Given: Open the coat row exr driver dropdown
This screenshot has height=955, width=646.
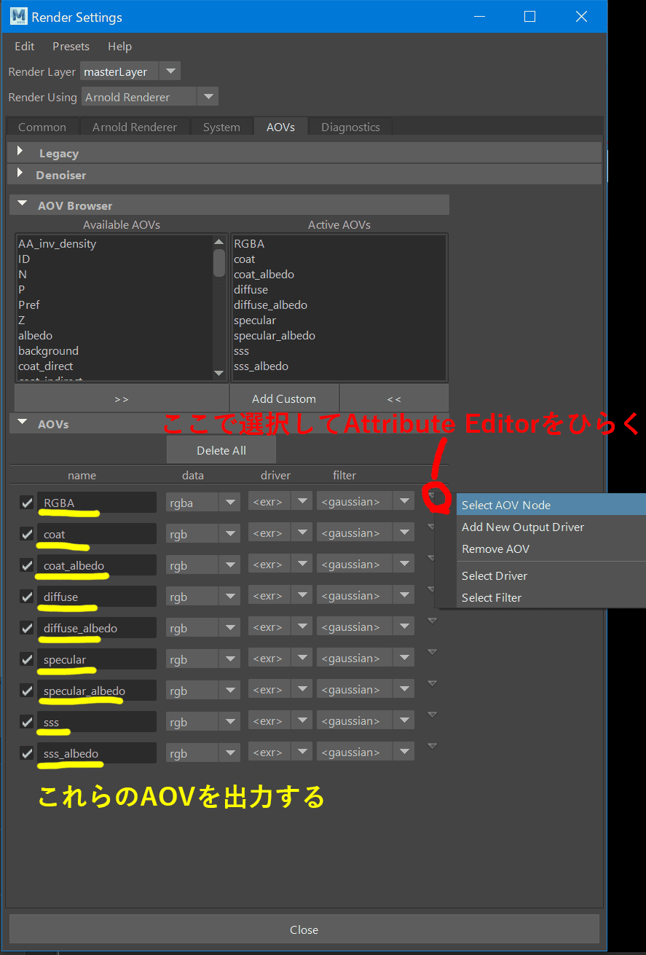Looking at the screenshot, I should click(280, 532).
